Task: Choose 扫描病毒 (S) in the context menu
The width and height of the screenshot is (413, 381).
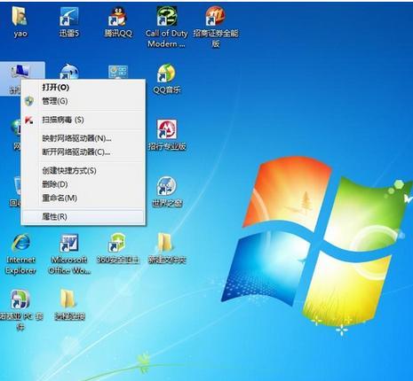Action: 83,120
